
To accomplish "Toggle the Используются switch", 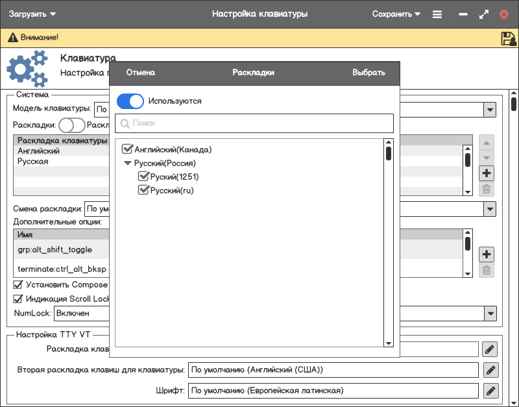I will 130,101.
